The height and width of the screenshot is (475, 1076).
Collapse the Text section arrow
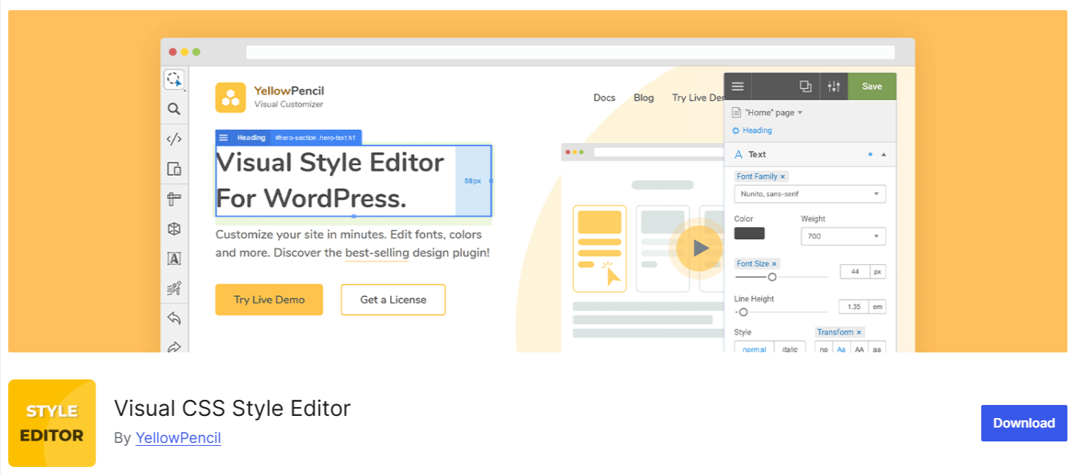point(884,155)
